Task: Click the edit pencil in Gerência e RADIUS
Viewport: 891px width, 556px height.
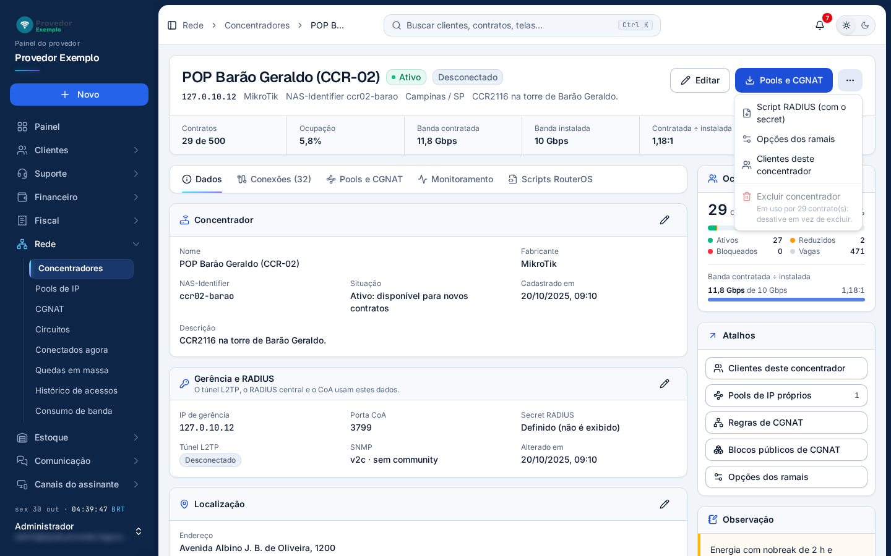Action: 665,384
